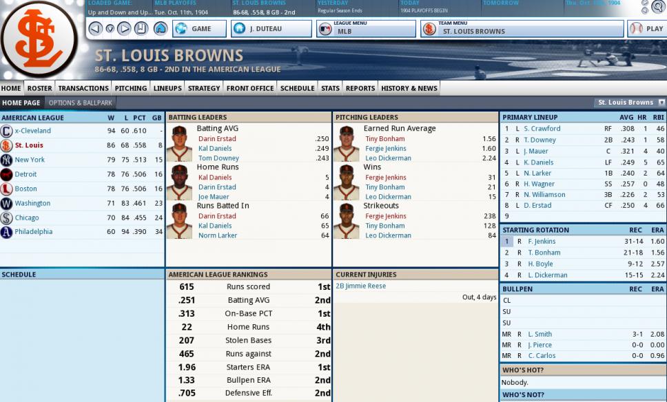The image size is (667, 402).
Task: Open the STATS tab
Action: click(x=330, y=88)
